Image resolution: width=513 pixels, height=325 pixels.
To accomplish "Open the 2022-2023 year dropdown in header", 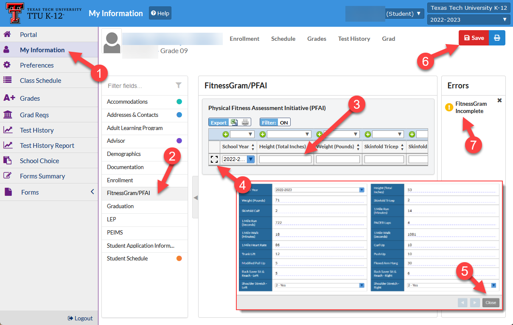I will [469, 20].
